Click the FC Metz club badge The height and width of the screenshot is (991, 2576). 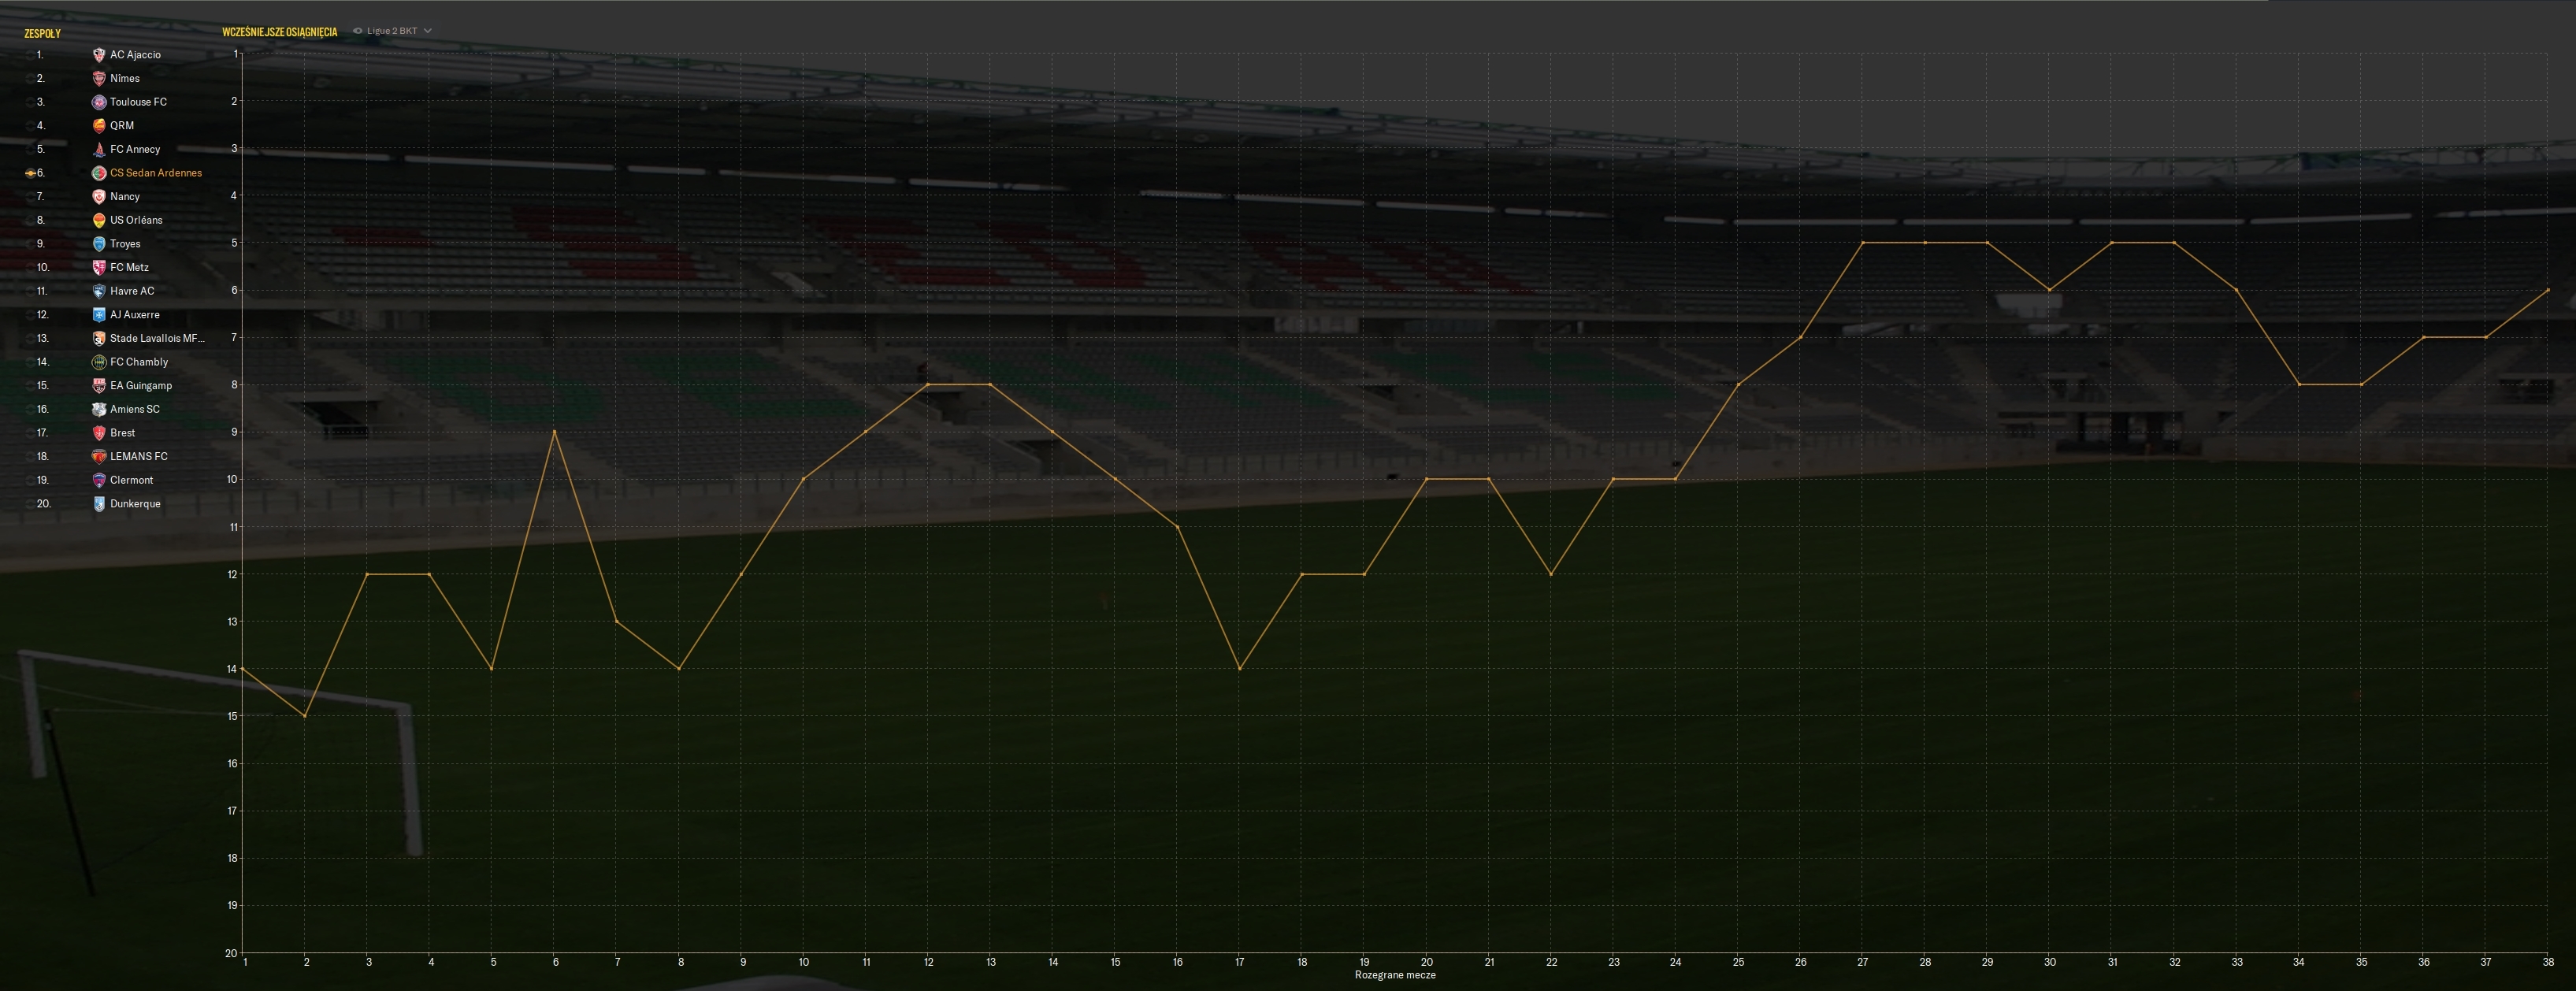99,267
